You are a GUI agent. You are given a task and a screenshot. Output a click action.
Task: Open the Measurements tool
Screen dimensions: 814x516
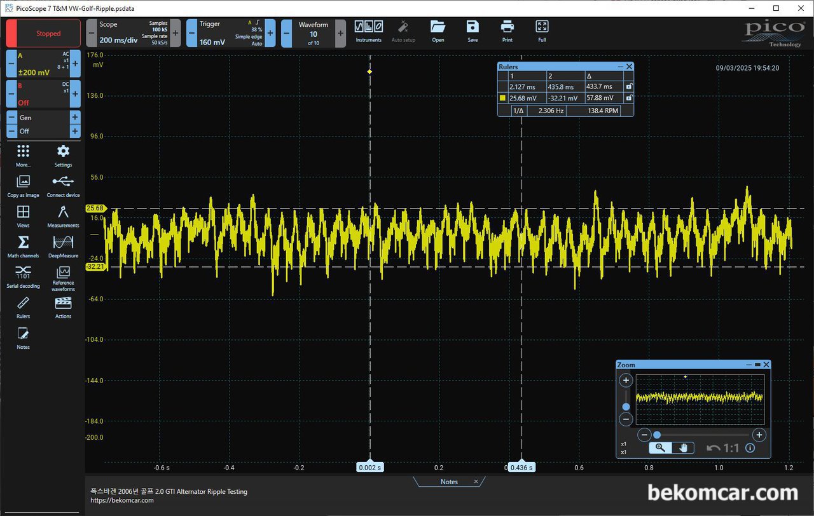tap(63, 216)
